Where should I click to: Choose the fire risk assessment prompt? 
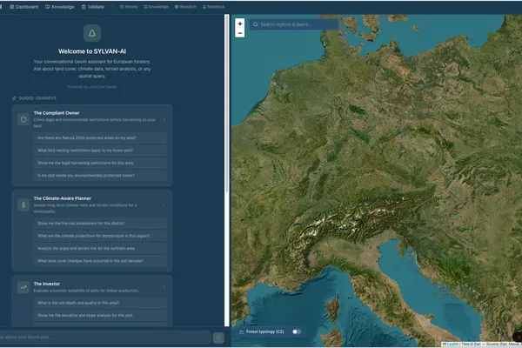point(100,224)
